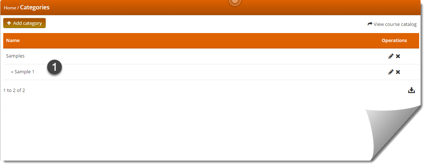This screenshot has height=166, width=426.
Task: Open the View course catalog link
Action: (395, 24)
